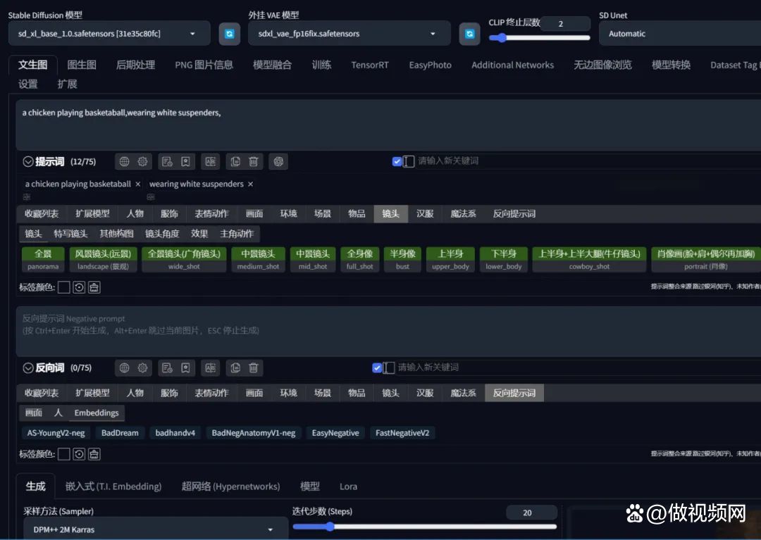Viewport: 761px width, 540px height.
Task: Open the DPM++ 2M Karras sampler dropdown
Action: [155, 529]
